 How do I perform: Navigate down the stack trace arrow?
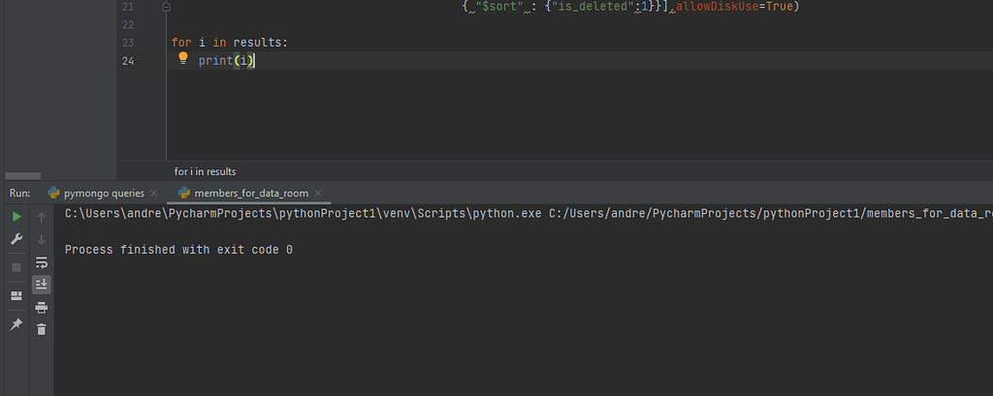point(41,240)
